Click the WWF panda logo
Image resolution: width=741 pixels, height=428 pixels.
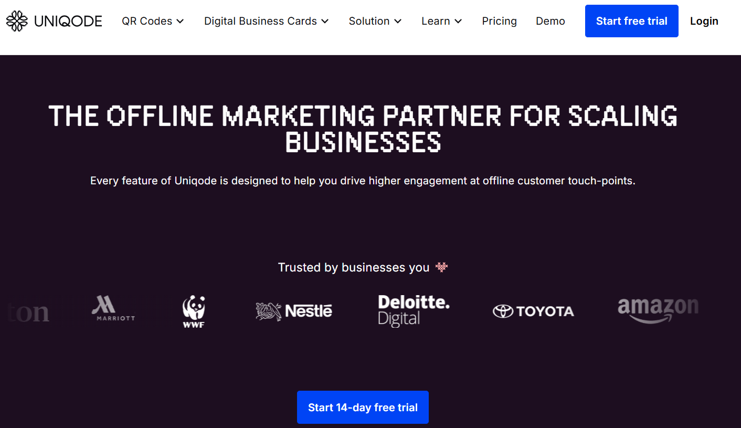pos(194,311)
